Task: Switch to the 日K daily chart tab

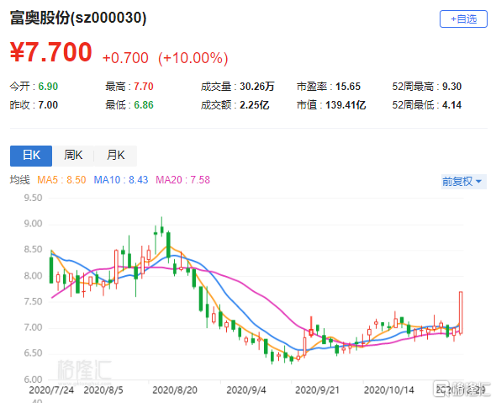Action: [x=31, y=156]
